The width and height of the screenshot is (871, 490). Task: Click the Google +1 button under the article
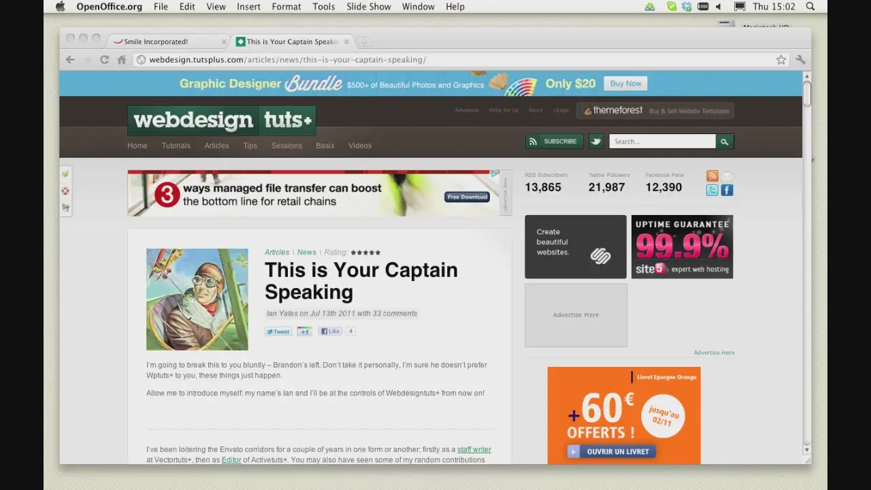304,331
